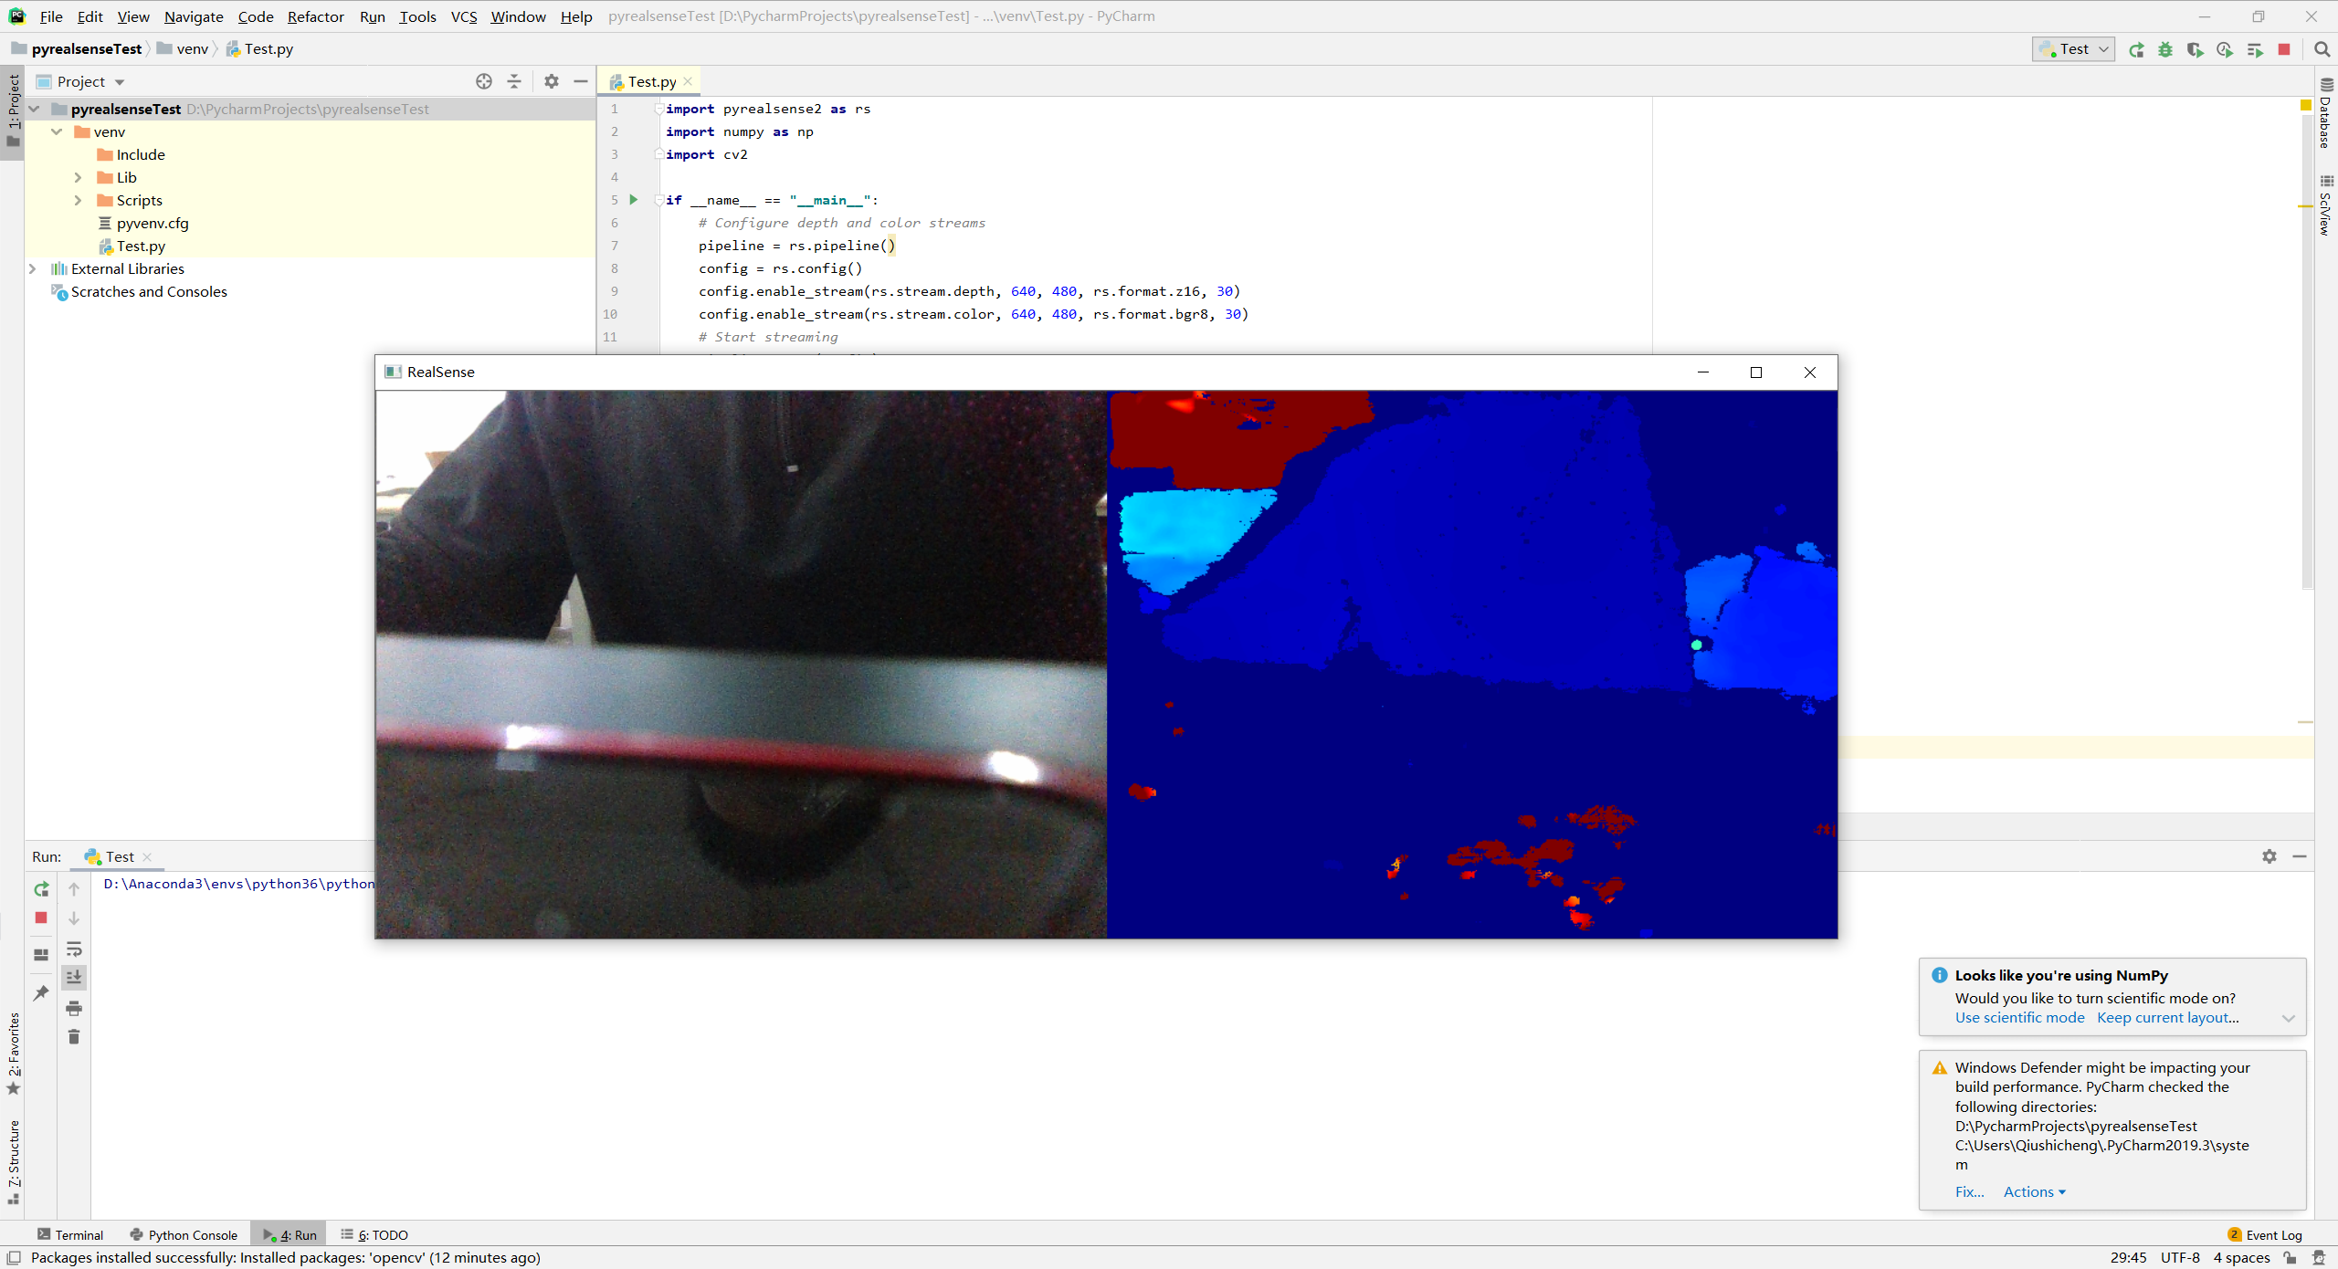The height and width of the screenshot is (1269, 2338).
Task: Pin the Run tab using the pin icon
Action: (41, 992)
